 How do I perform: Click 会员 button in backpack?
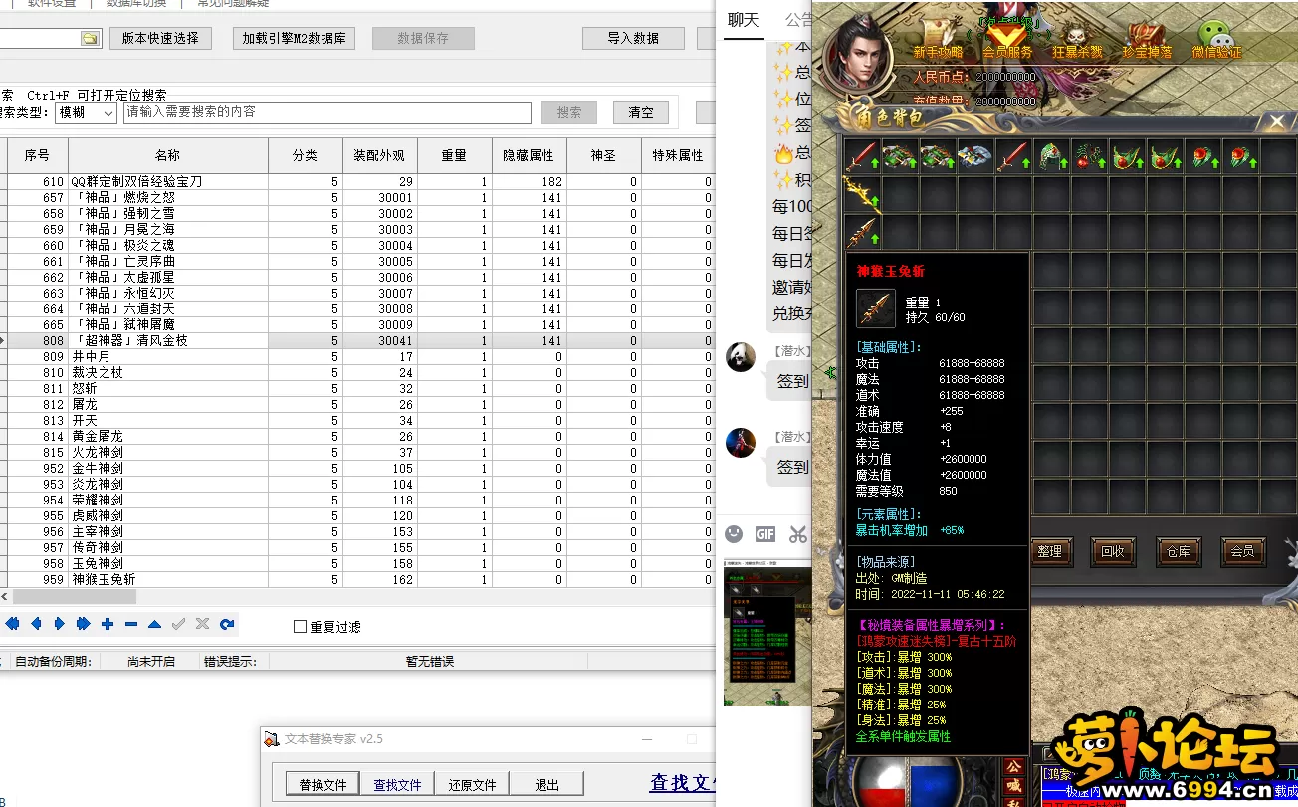coord(1242,551)
